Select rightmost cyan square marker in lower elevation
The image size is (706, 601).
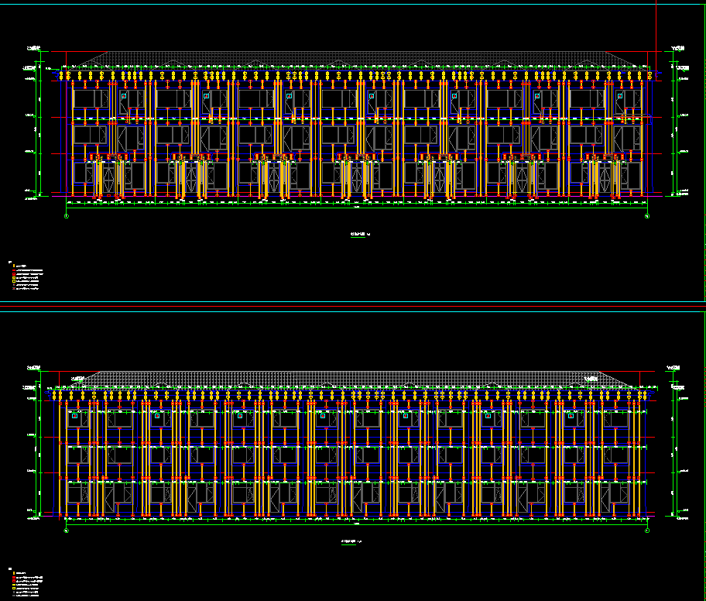coord(571,416)
